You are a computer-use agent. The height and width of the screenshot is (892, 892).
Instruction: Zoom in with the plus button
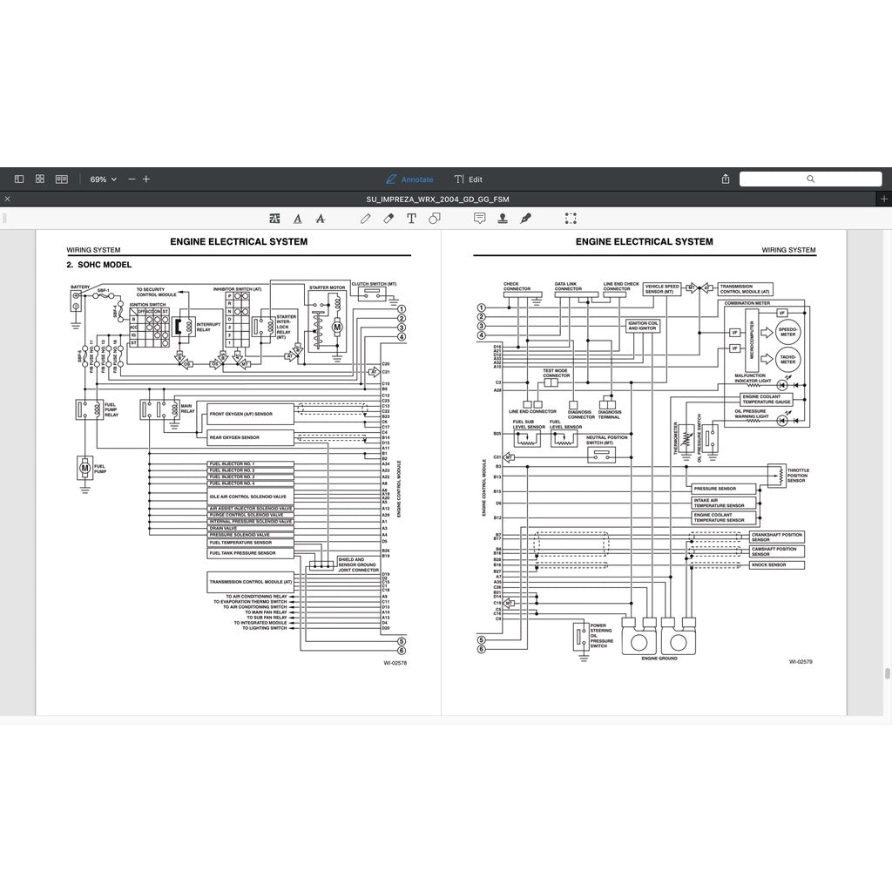tap(146, 179)
